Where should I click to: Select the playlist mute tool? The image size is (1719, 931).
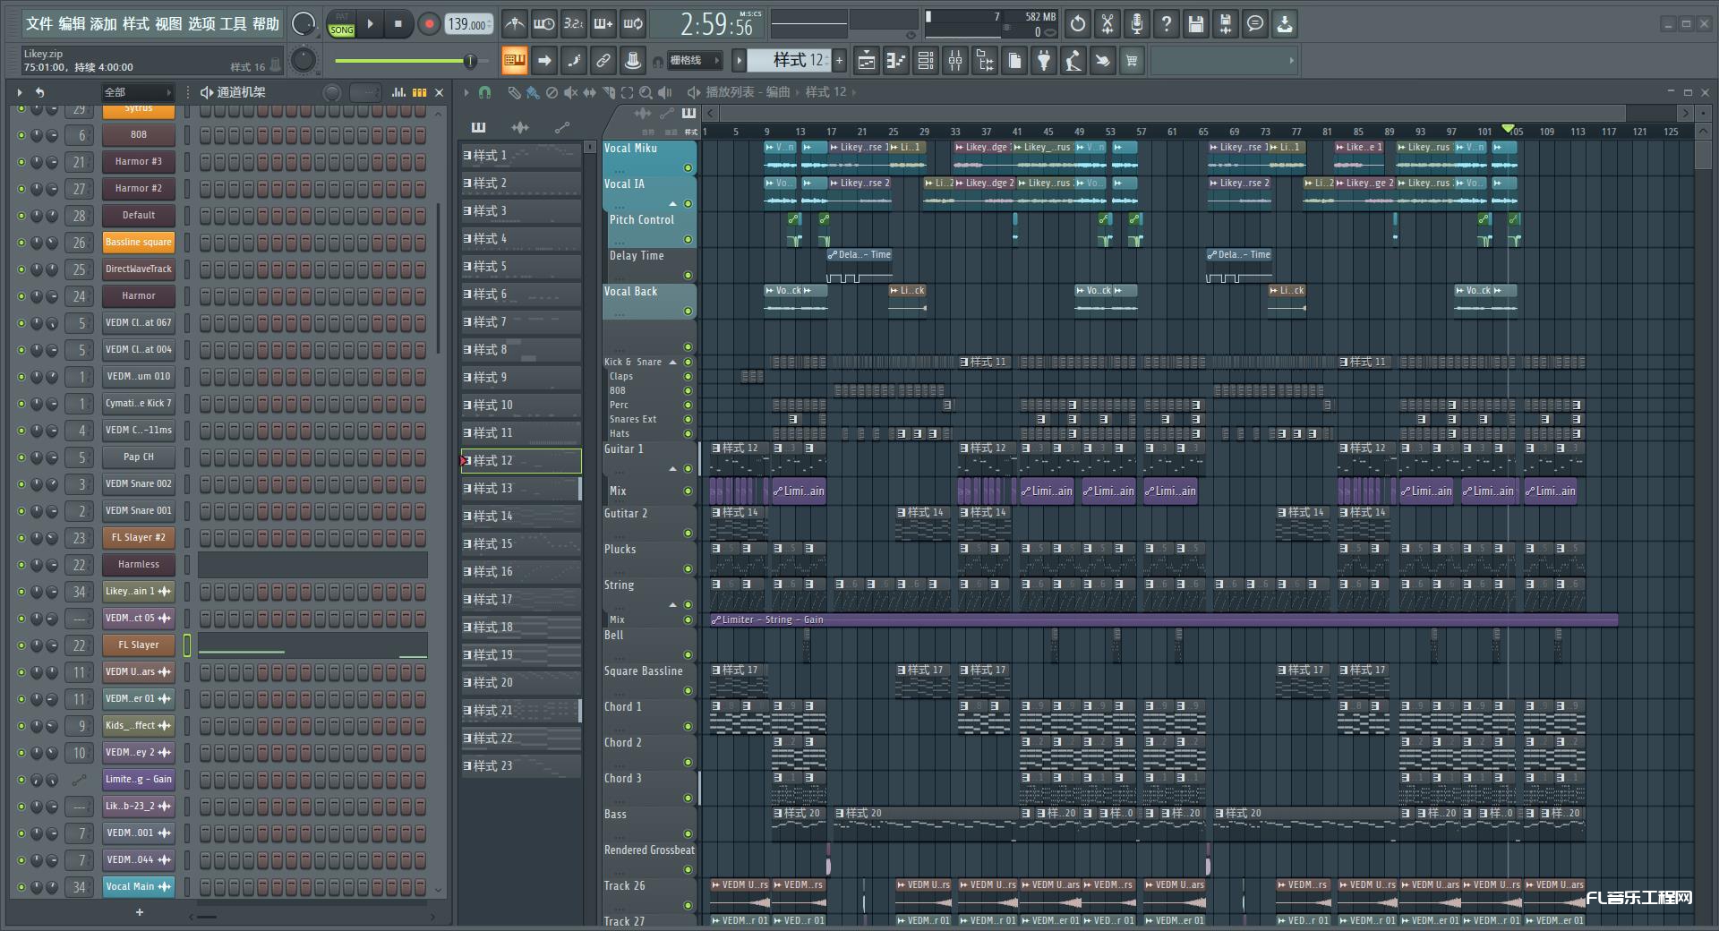pyautogui.click(x=570, y=92)
